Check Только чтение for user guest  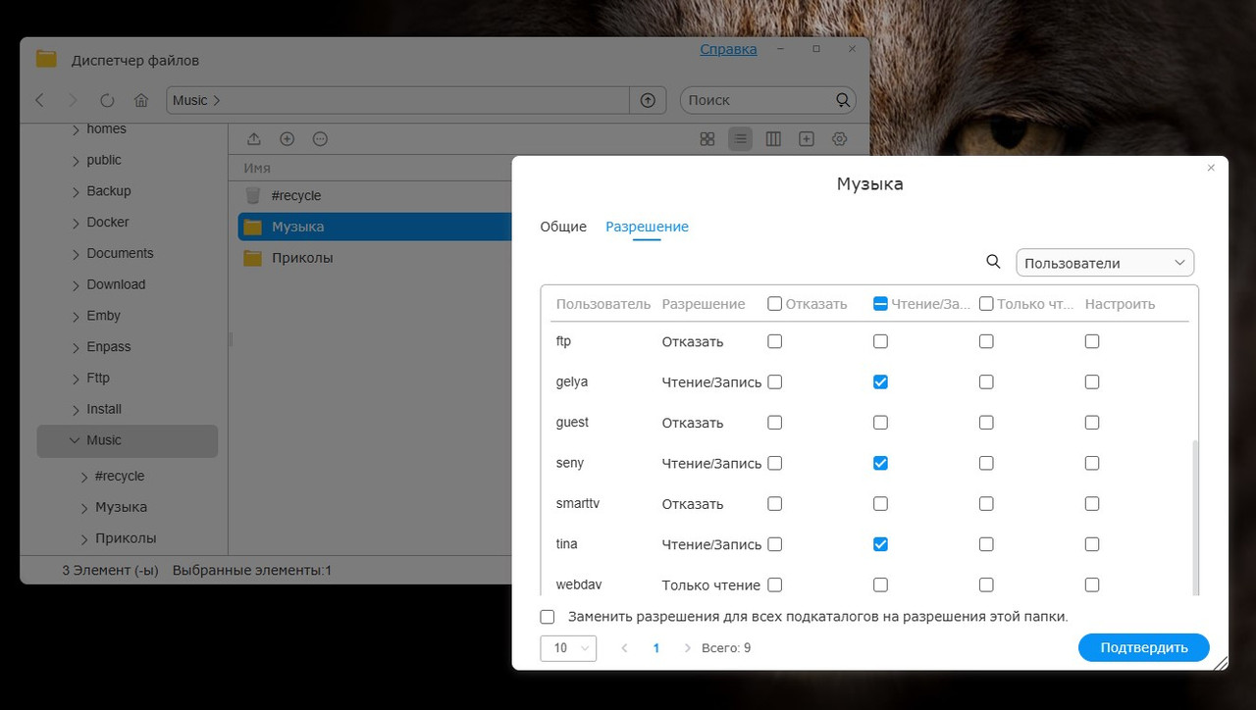pyautogui.click(x=986, y=423)
